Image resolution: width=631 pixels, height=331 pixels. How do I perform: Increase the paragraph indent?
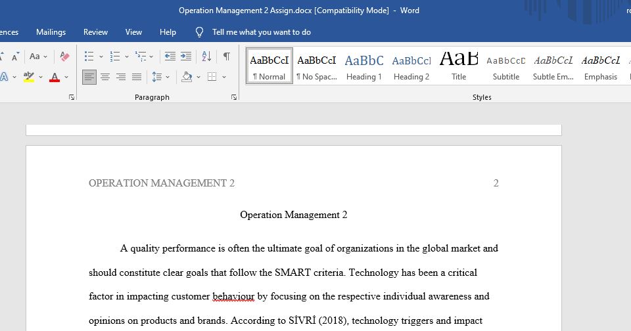point(186,56)
